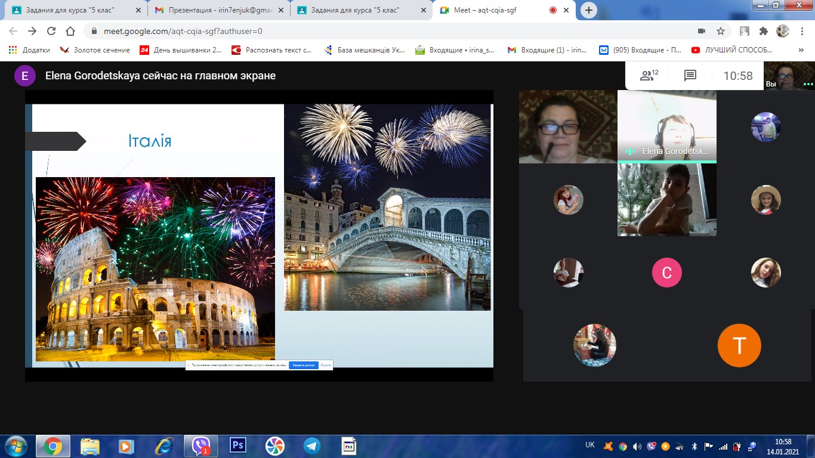Viewport: 815px width, 458px height.
Task: Bookmark this page with the star icon
Action: 721,31
